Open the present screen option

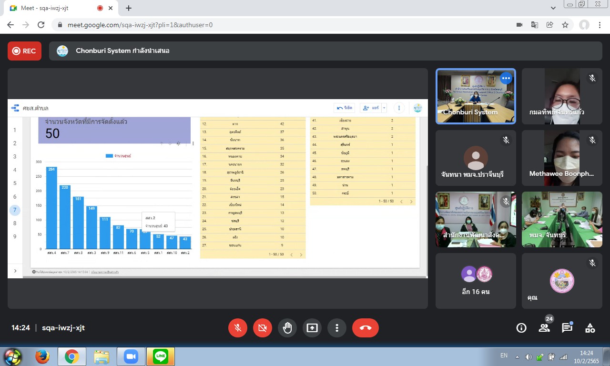click(x=312, y=328)
